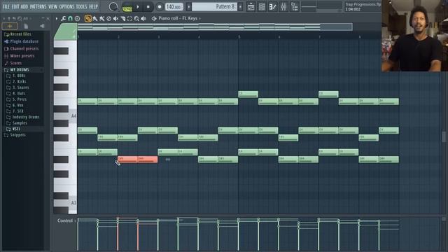Image resolution: width=448 pixels, height=252 pixels.
Task: Open the FILE menu
Action: 6,6
